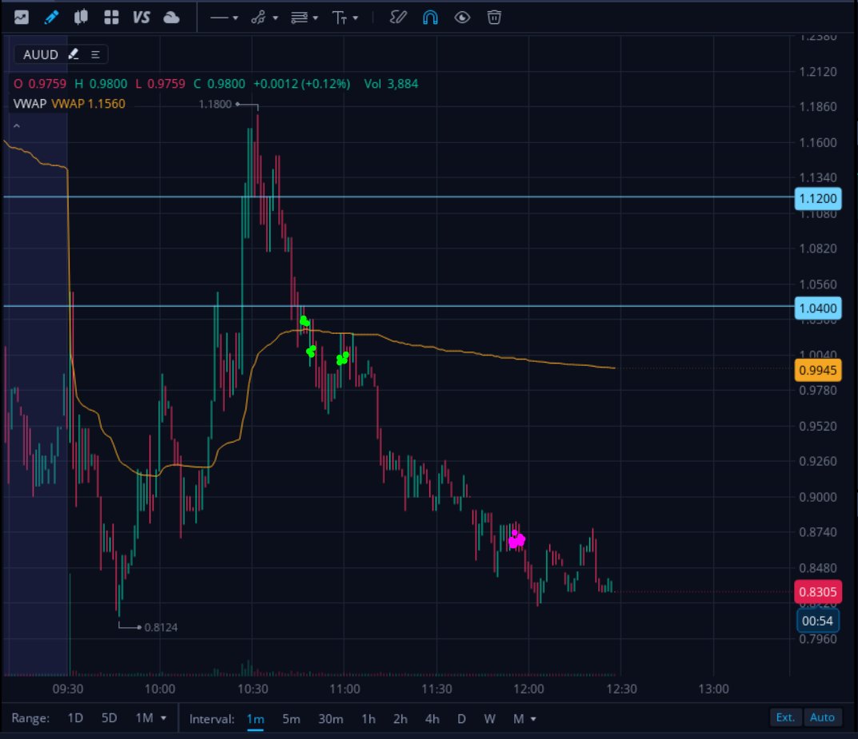Click the 1.1800 high price marker
The width and height of the screenshot is (858, 739).
pyautogui.click(x=215, y=104)
